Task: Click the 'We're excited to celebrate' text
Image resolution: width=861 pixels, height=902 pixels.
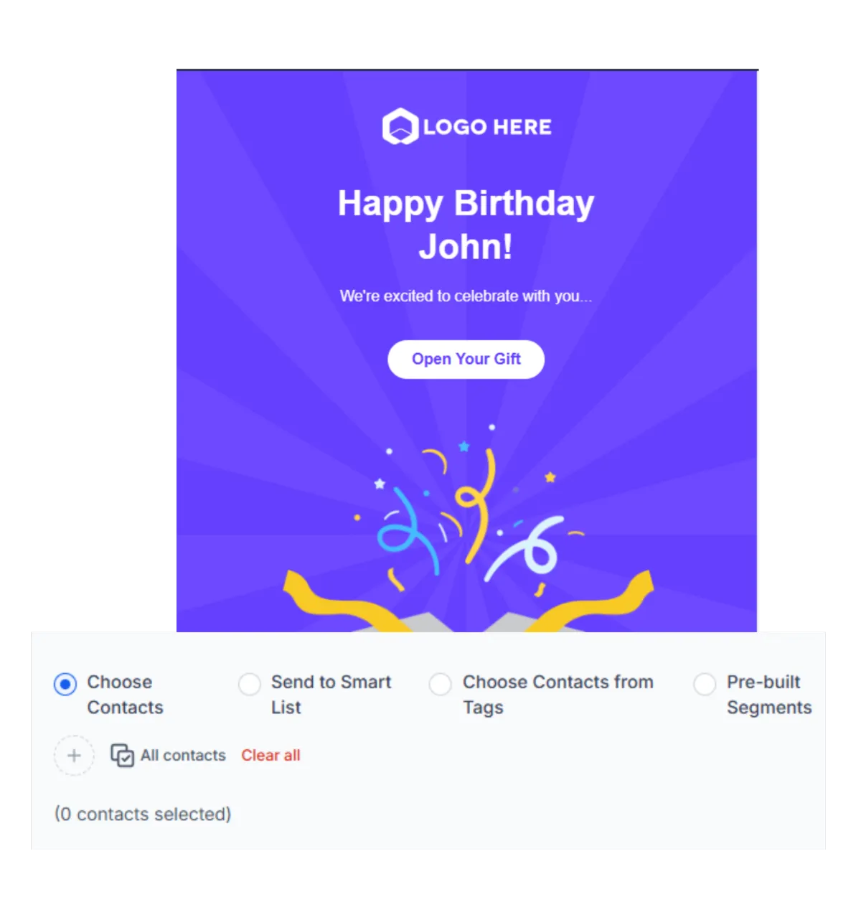Action: click(466, 296)
